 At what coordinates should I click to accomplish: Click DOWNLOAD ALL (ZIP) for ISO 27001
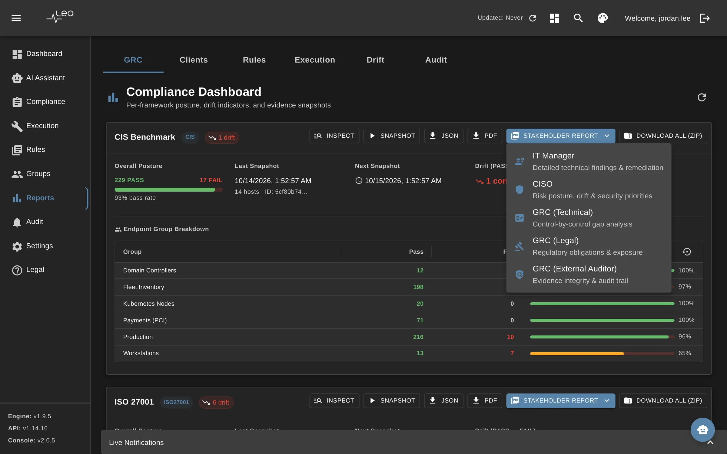tap(663, 401)
